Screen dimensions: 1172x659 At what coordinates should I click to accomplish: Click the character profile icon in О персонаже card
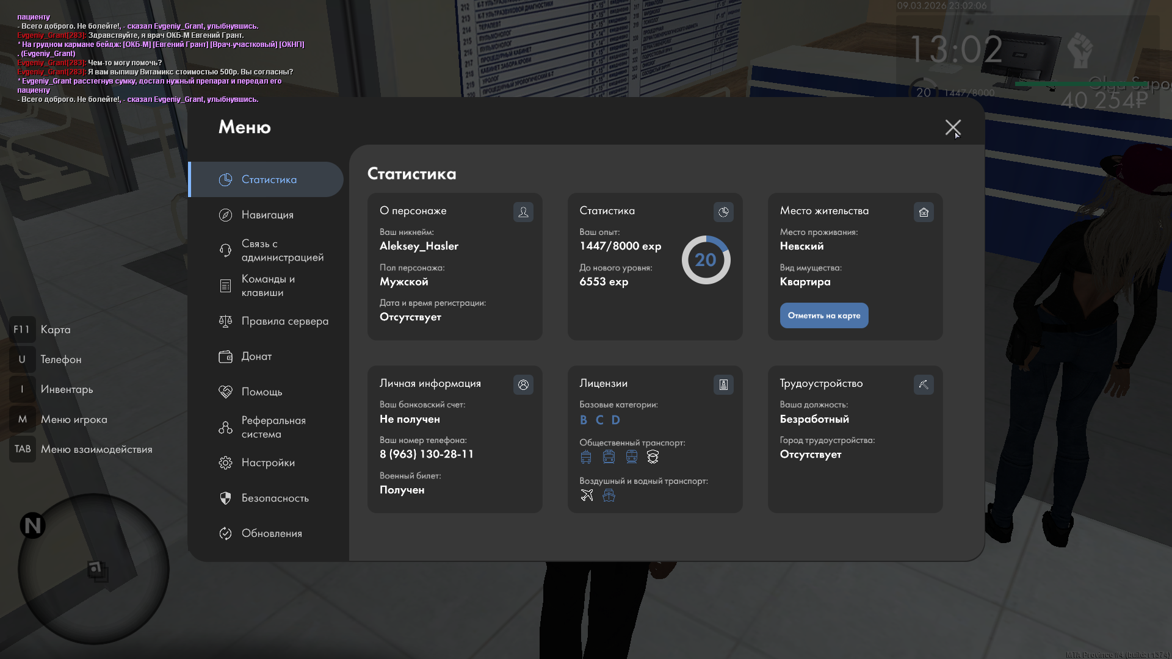pyautogui.click(x=523, y=212)
